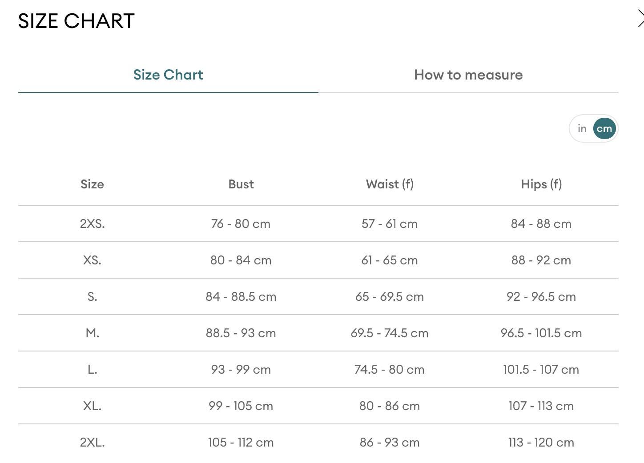Click the 74.5 - 80 cm waist value

point(390,370)
